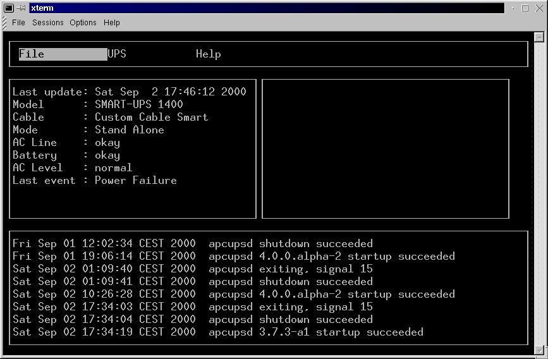Open the Sessions menu
Screen dimensions: 548x359
pos(48,23)
